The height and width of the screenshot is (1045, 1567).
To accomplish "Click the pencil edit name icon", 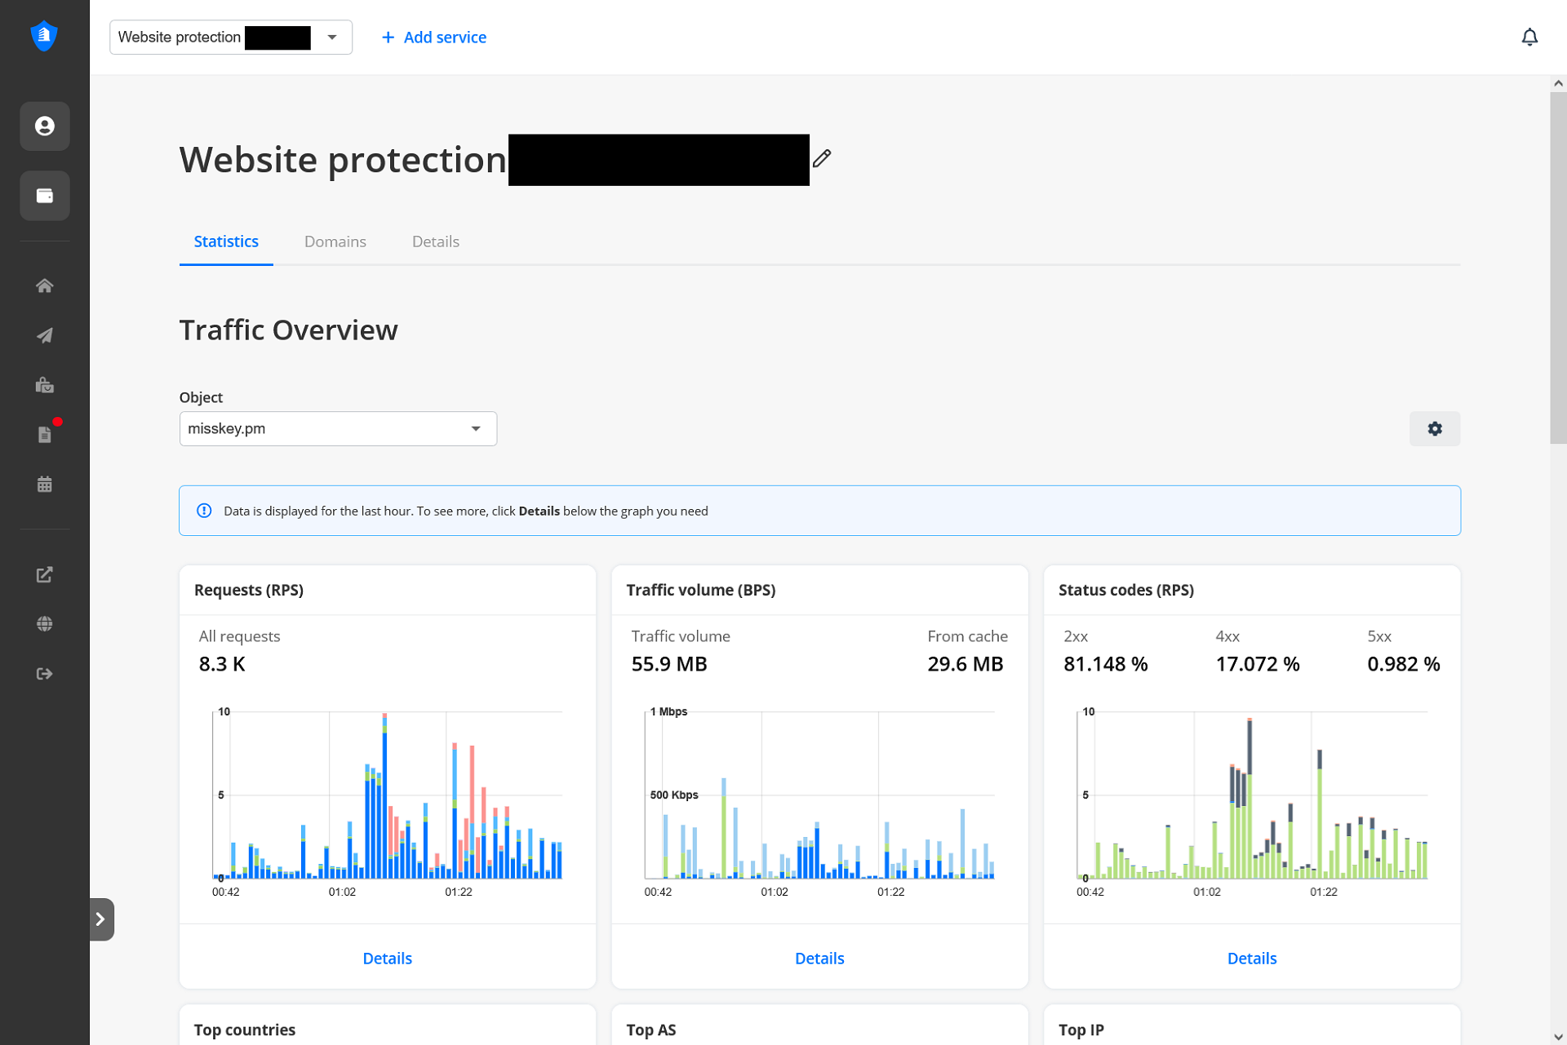I will pyautogui.click(x=822, y=158).
